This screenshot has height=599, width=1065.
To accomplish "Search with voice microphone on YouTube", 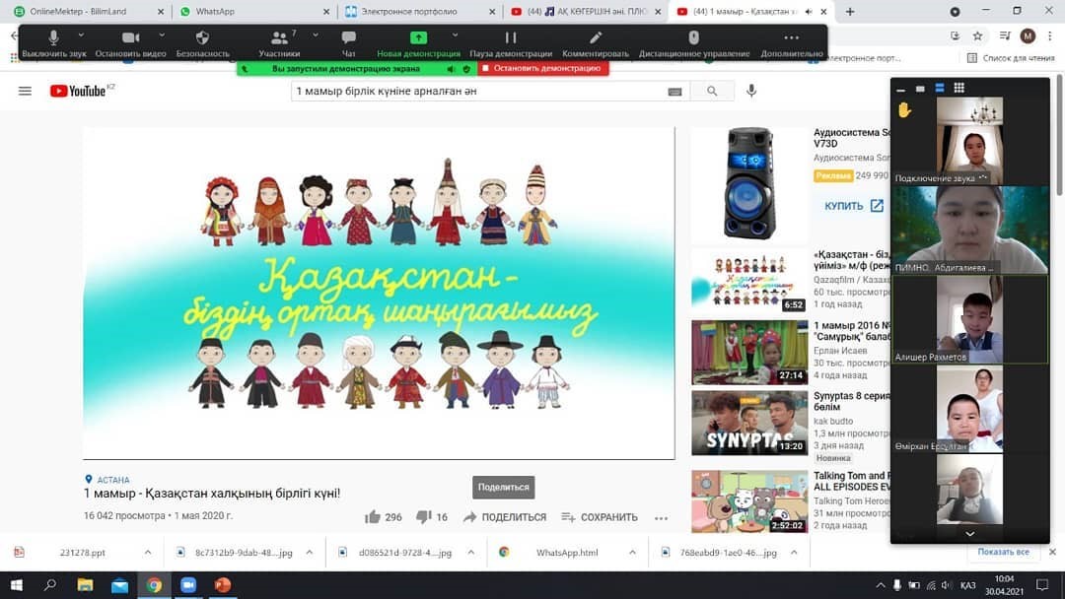I will pyautogui.click(x=751, y=91).
